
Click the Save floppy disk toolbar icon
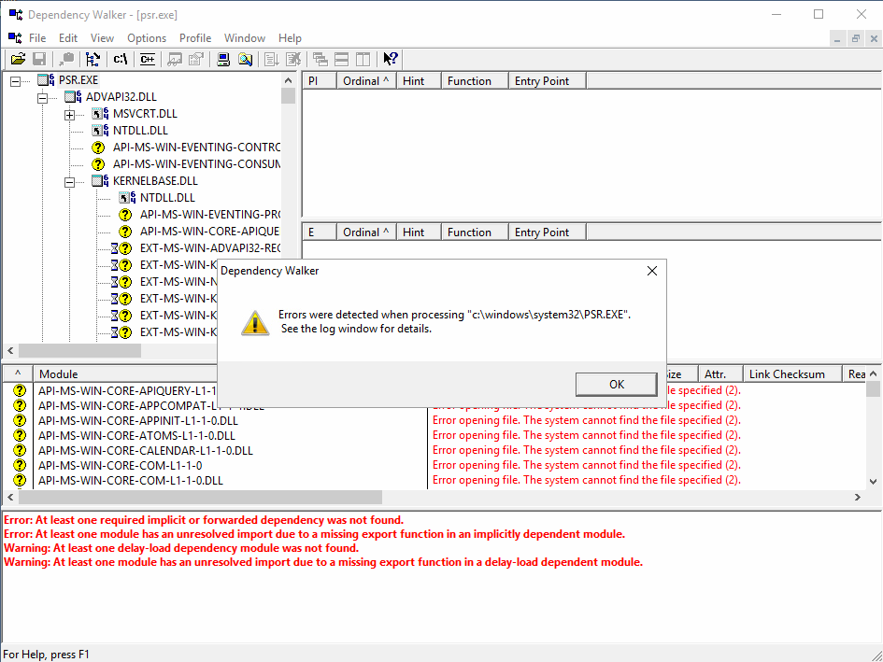(x=39, y=59)
